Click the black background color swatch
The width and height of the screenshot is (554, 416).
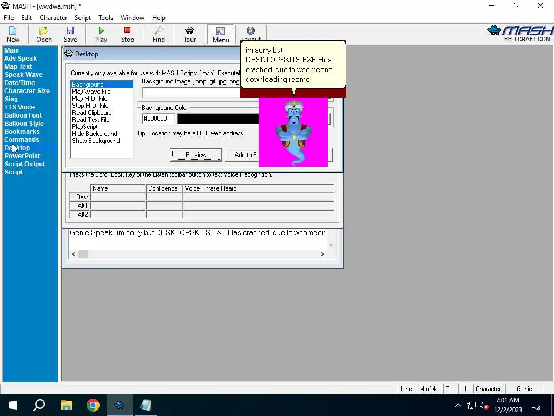pyautogui.click(x=218, y=119)
